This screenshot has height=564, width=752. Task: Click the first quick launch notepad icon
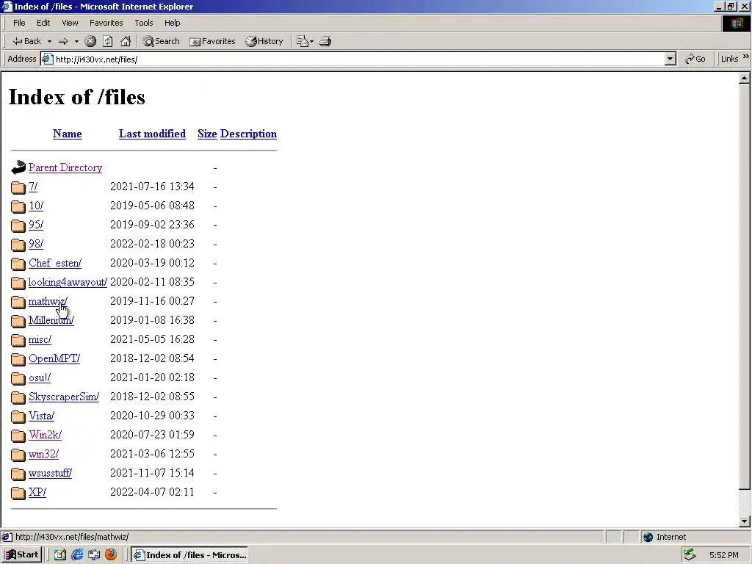tap(60, 555)
